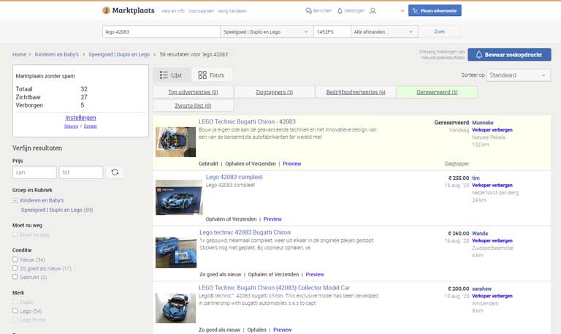
Task: Expand the account menu chevron
Action: [x=402, y=11]
